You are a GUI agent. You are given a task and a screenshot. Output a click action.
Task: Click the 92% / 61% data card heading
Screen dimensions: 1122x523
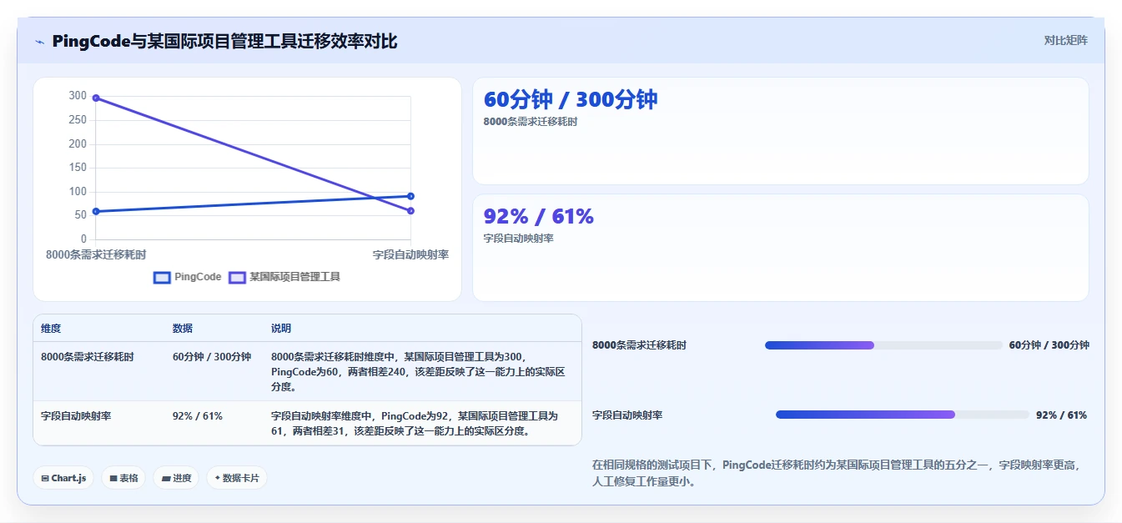539,216
